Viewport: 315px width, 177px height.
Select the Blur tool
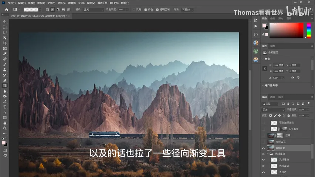point(5,91)
